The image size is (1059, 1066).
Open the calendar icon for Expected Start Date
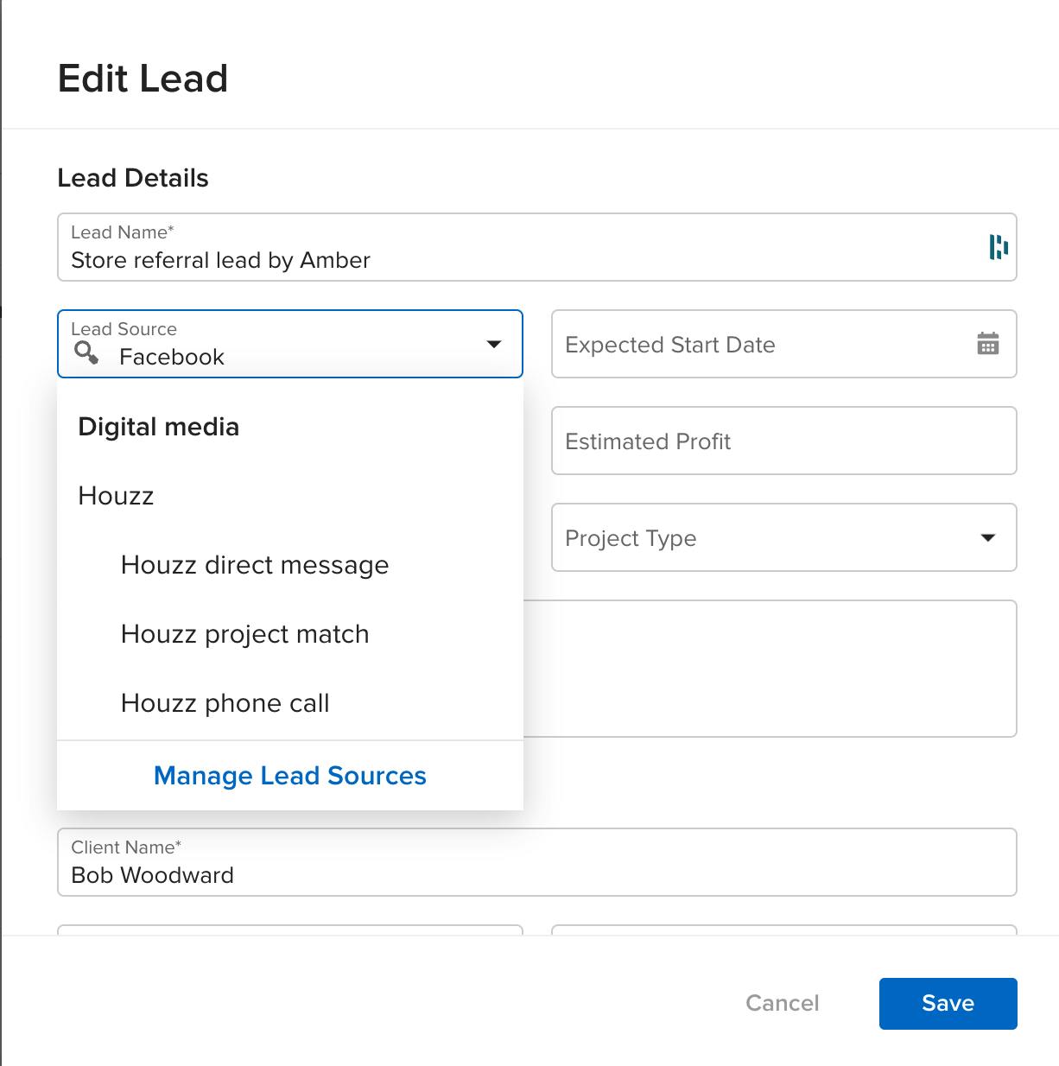tap(987, 344)
